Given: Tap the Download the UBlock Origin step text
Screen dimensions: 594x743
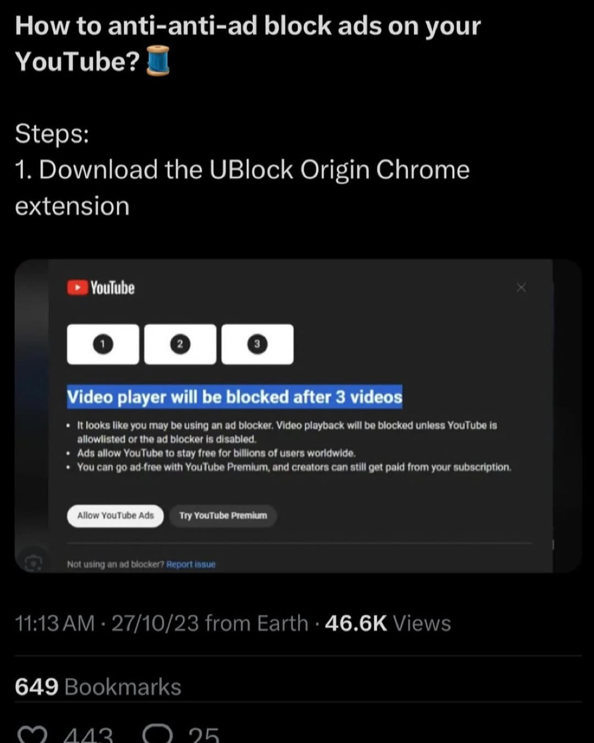Looking at the screenshot, I should tap(242, 188).
